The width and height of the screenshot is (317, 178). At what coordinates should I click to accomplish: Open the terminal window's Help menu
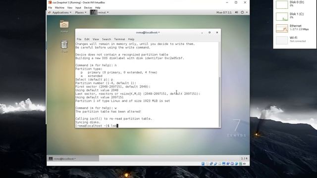(x=131, y=39)
